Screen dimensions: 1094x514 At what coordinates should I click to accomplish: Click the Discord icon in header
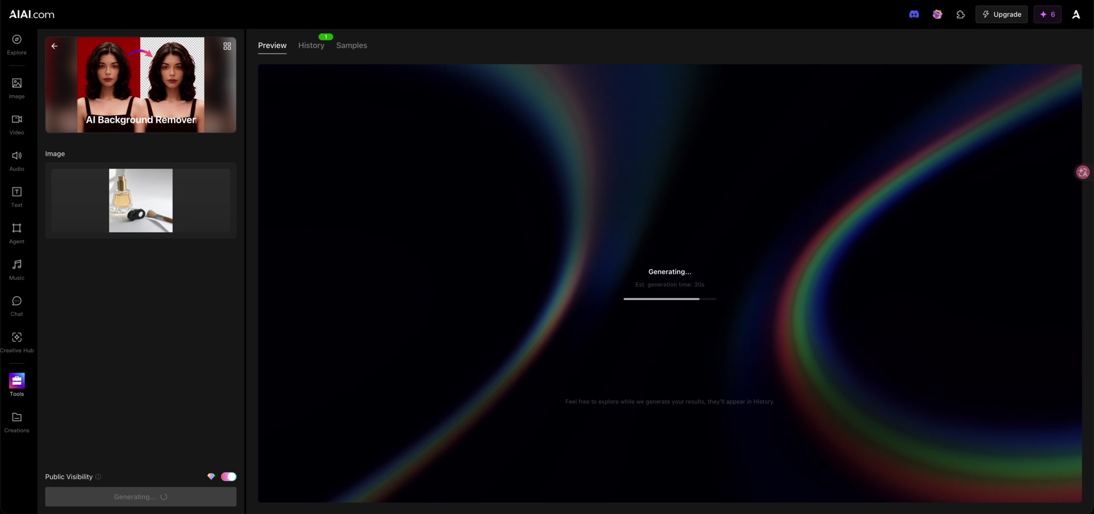pos(914,14)
